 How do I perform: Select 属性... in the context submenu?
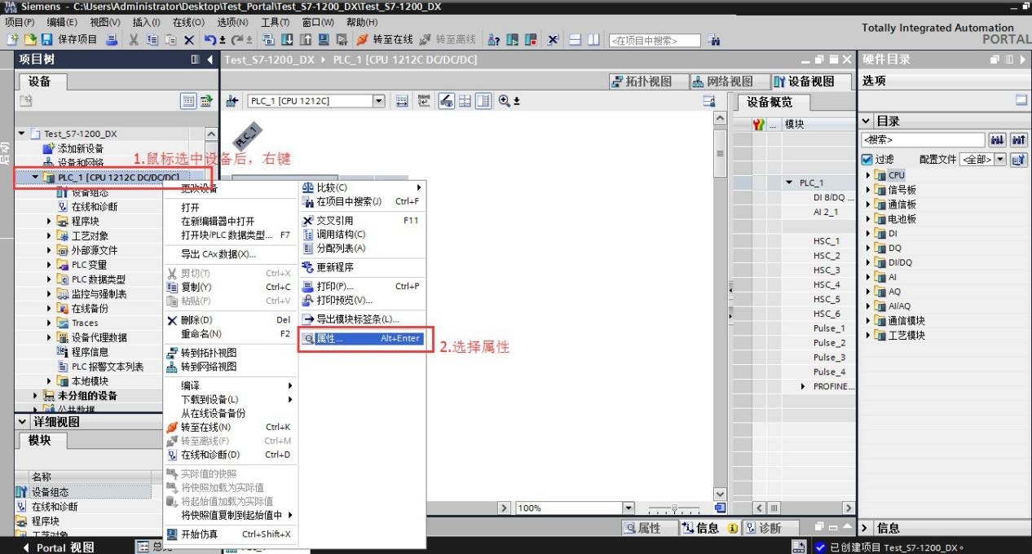363,338
